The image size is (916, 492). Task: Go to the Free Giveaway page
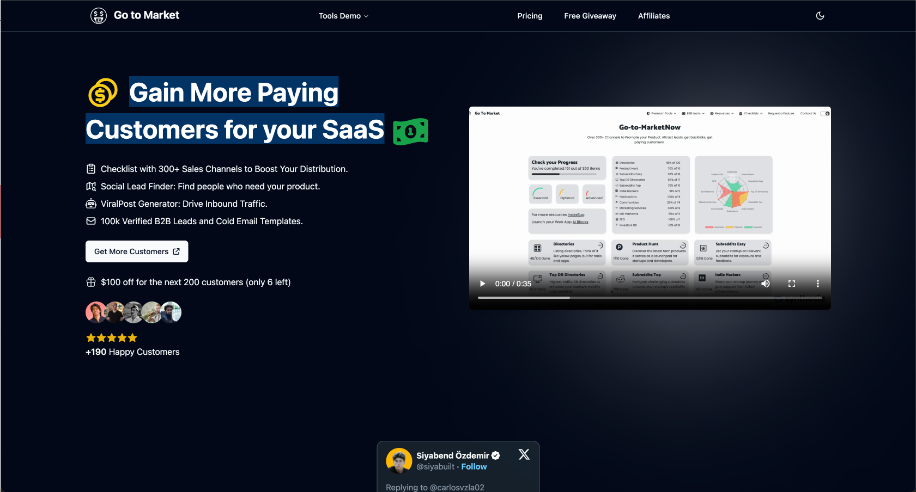coord(590,16)
